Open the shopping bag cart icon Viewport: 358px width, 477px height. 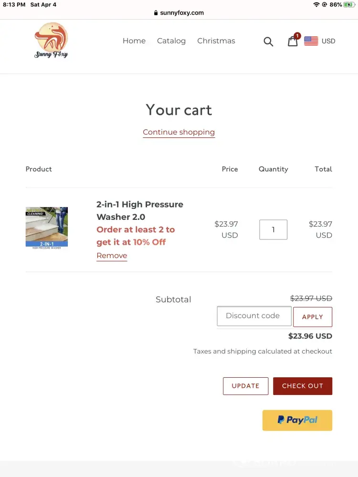point(293,41)
